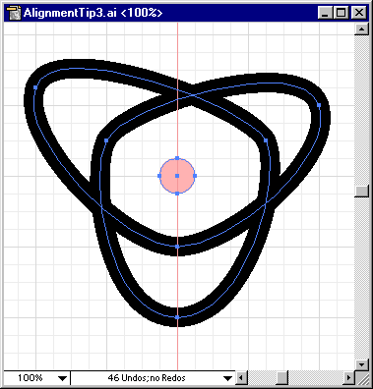This screenshot has height=389, width=373.
Task: Click the vertical scrollbar up arrow
Action: pos(361,29)
